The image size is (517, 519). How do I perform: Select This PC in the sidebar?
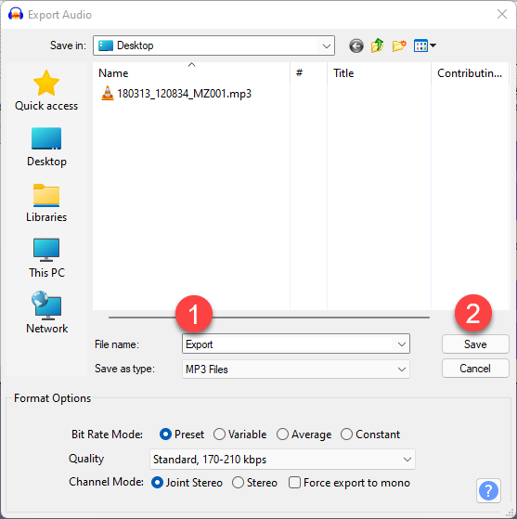pos(46,258)
